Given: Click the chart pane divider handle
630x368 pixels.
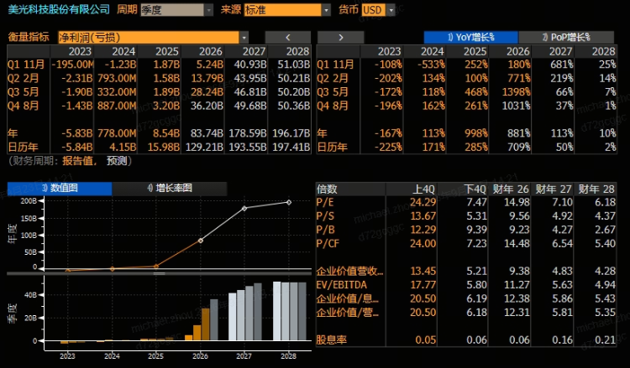Looking at the screenshot, I should pos(159,273).
